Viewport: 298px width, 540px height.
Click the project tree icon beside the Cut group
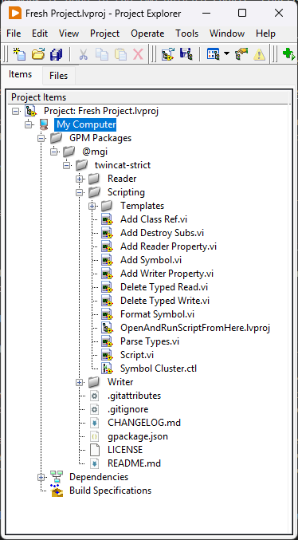168,54
